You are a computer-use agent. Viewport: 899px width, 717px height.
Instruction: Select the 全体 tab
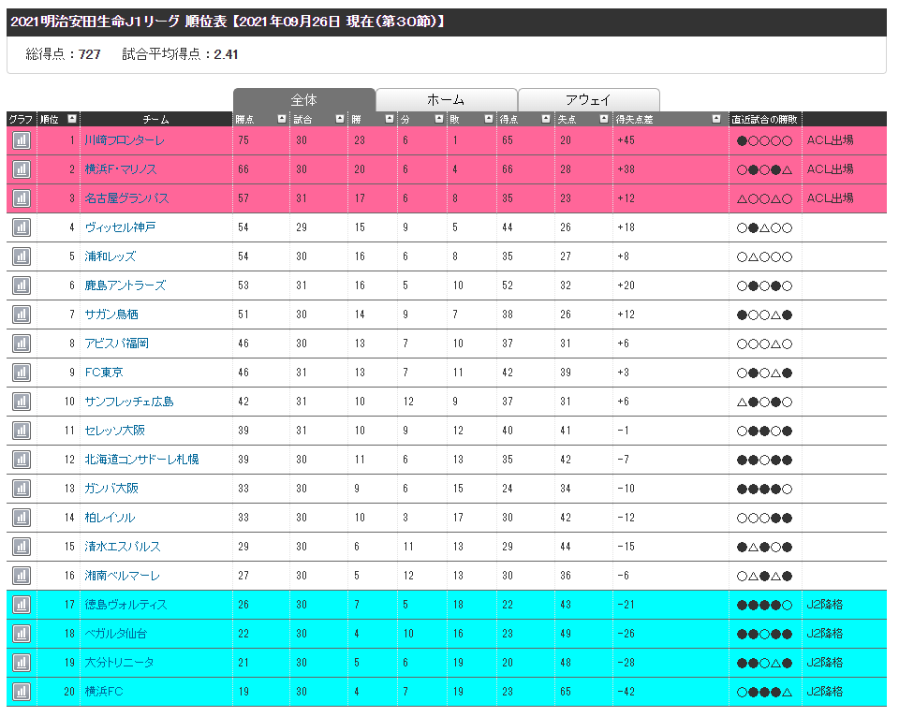(303, 100)
